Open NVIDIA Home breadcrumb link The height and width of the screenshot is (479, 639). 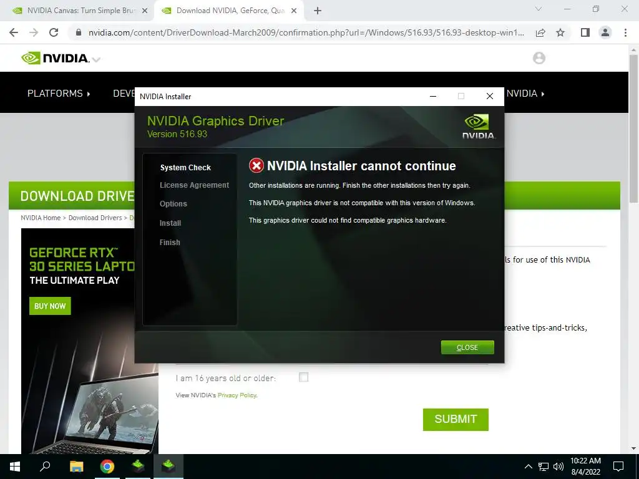tap(41, 218)
